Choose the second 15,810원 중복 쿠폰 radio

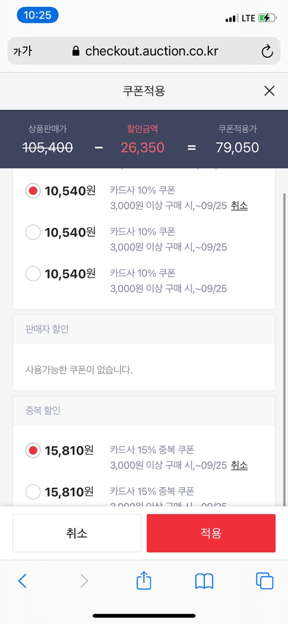point(33,492)
